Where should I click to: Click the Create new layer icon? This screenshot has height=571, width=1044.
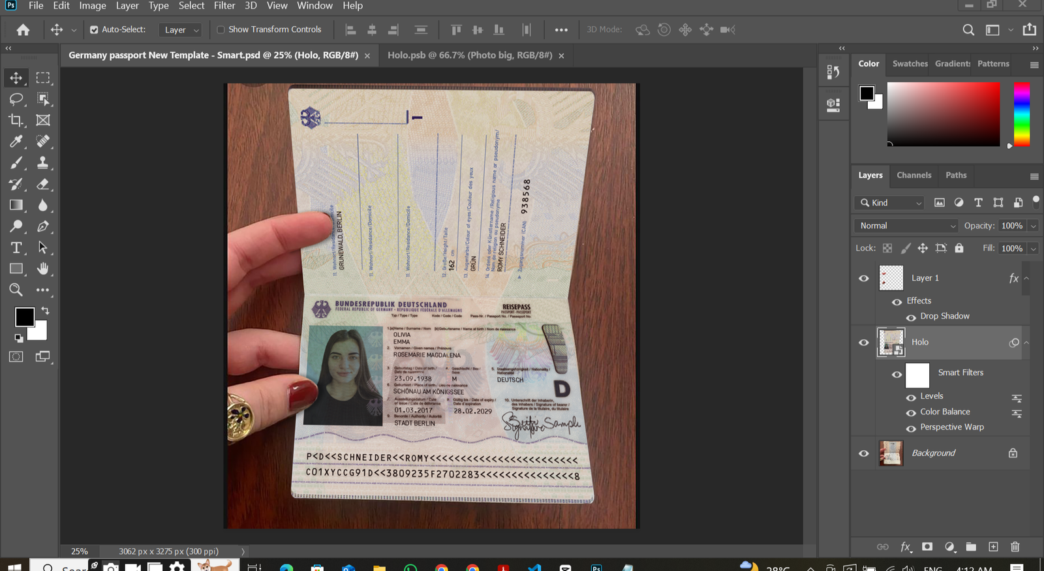(x=993, y=547)
